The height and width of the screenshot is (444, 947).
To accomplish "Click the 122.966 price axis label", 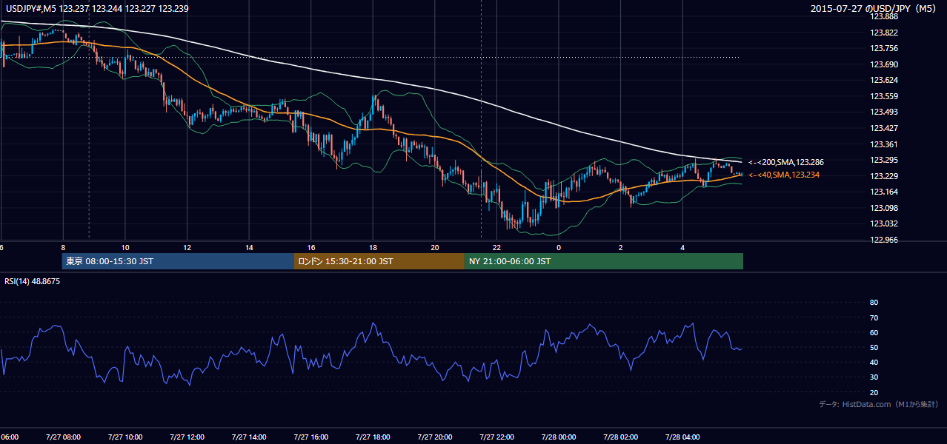I will pyautogui.click(x=883, y=240).
